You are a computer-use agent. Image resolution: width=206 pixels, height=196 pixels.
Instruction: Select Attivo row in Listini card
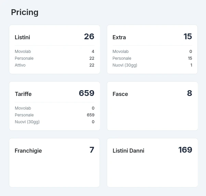(x=54, y=65)
